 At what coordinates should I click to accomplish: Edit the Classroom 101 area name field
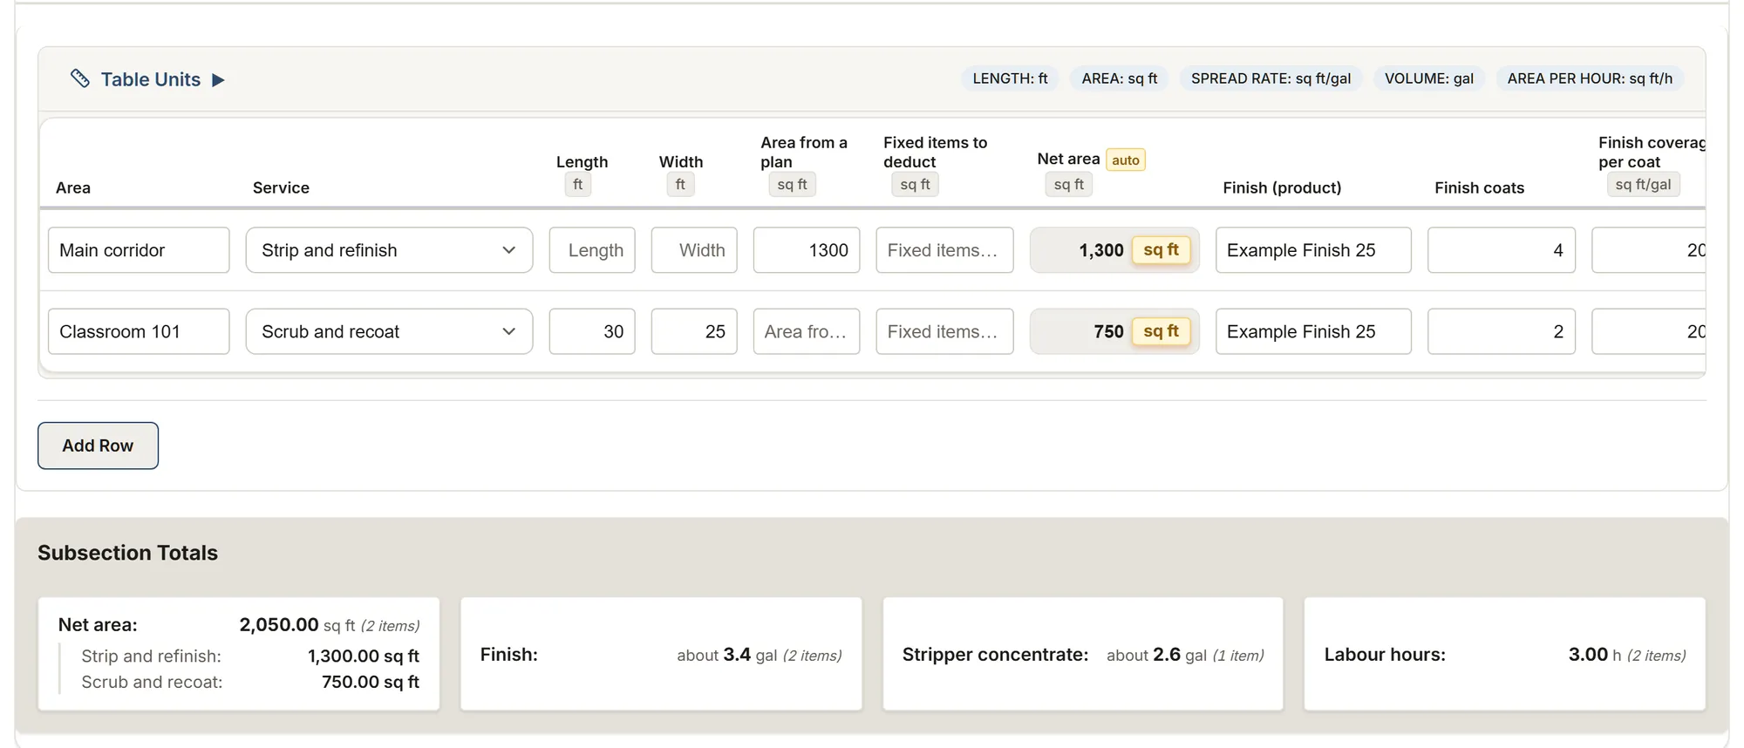click(139, 331)
